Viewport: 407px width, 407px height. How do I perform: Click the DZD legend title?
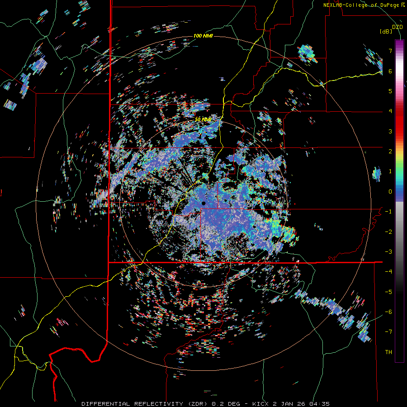tap(397, 27)
